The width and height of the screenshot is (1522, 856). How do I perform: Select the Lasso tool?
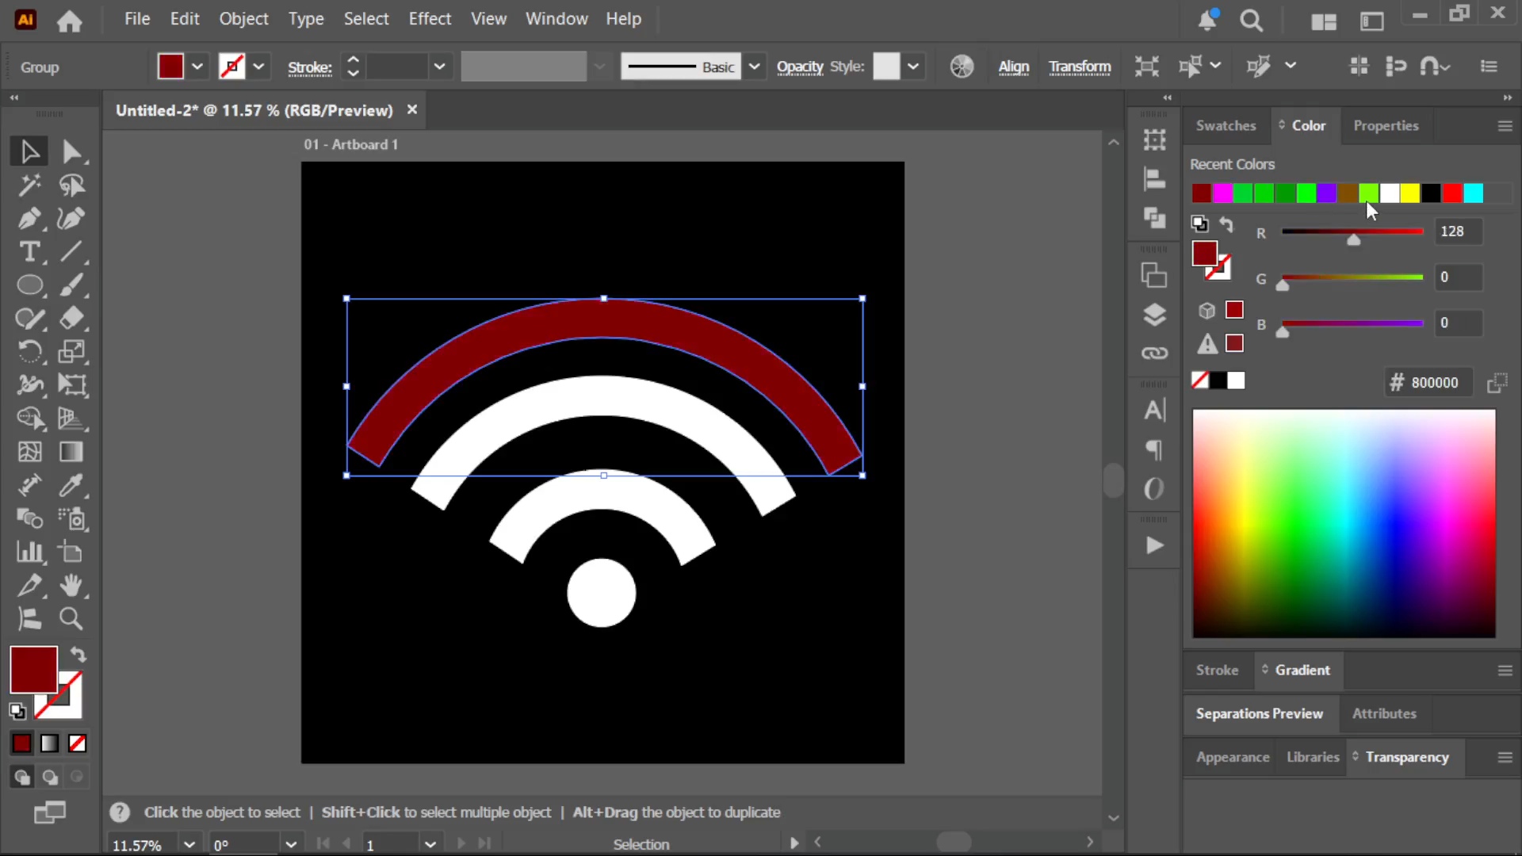[x=71, y=185]
